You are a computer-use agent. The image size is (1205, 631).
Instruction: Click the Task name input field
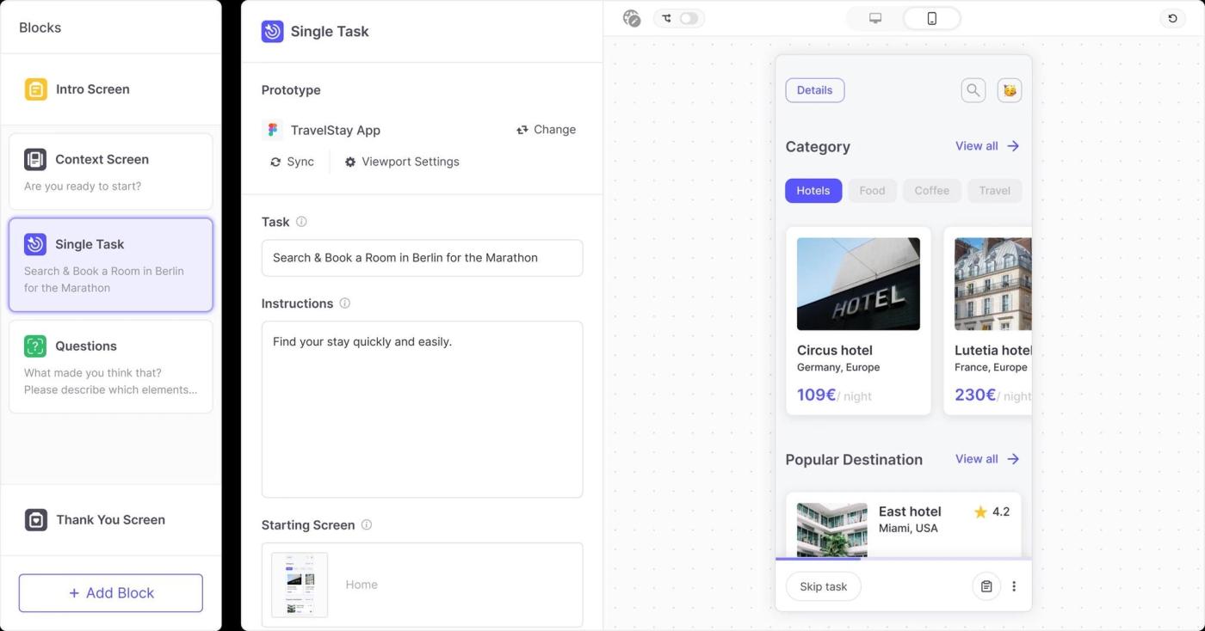pyautogui.click(x=423, y=258)
